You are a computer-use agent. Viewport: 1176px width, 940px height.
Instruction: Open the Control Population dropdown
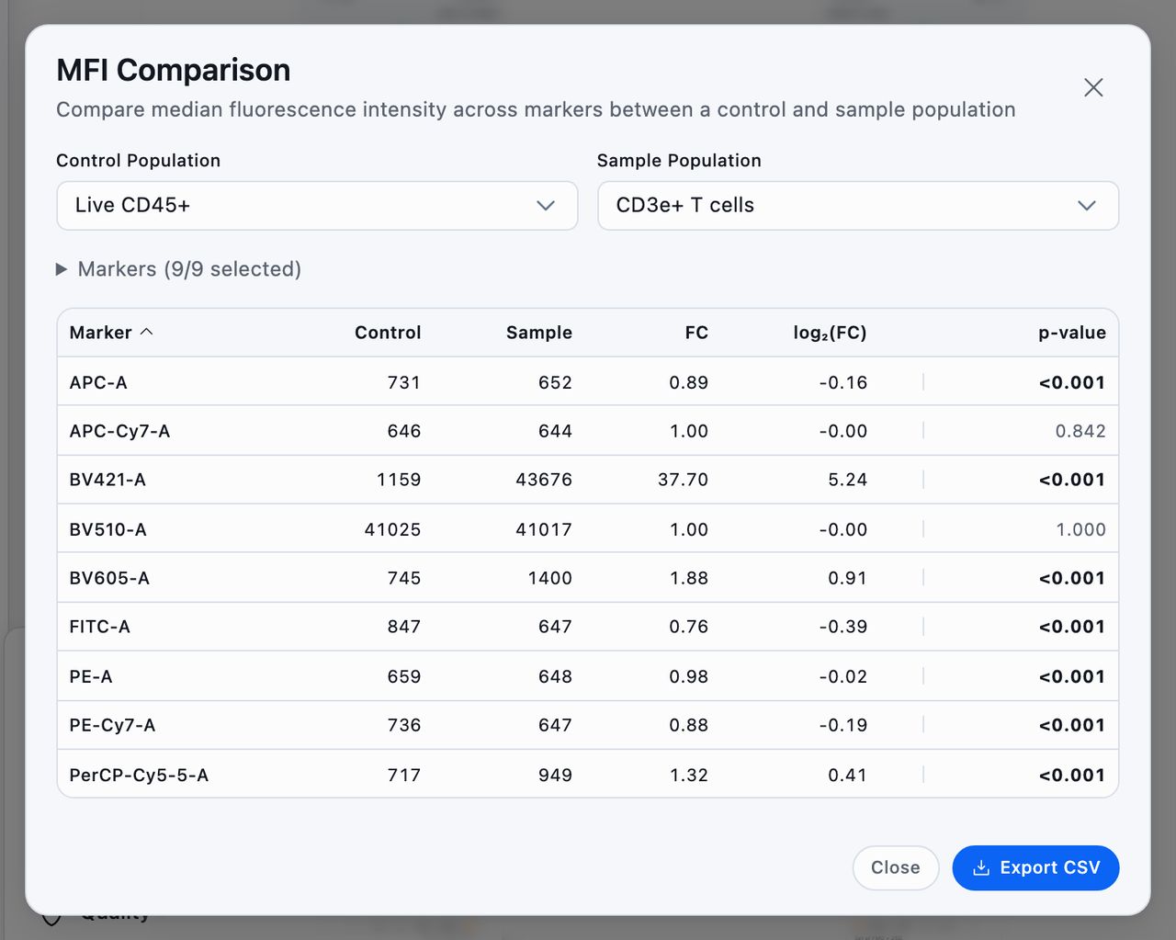(x=317, y=205)
